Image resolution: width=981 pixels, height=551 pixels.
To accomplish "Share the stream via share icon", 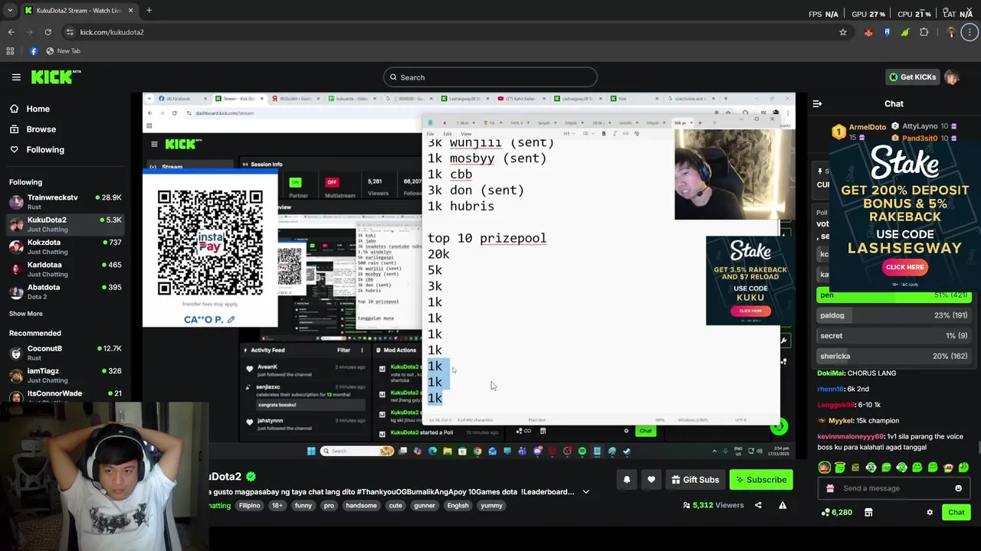I will coord(758,505).
